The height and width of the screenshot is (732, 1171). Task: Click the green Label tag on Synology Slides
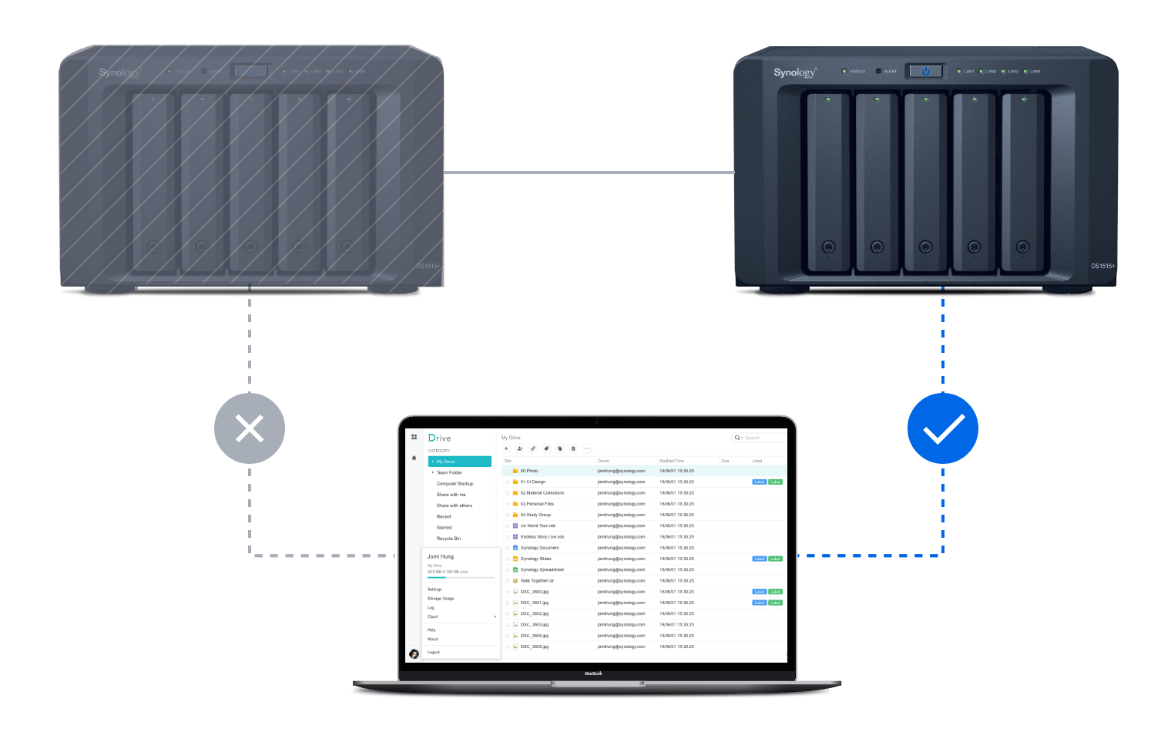click(x=776, y=559)
